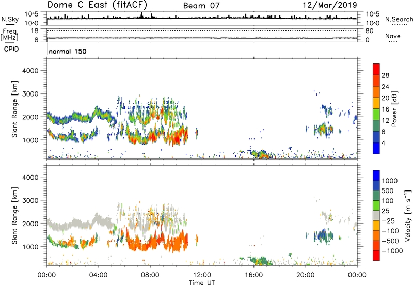Viewport: 413px width, 286px height.
Task: Pick the blue top segment of velocity colorbar
Action: 376,176
